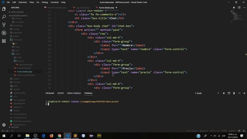
Task: Open composer.json in the explorer
Action: [20, 114]
